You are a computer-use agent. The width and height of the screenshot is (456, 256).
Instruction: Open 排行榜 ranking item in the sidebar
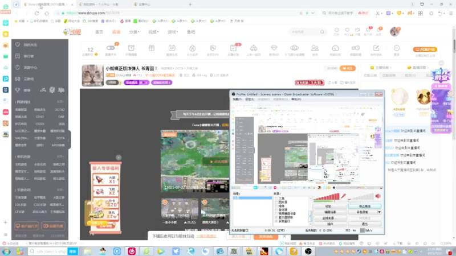click(25, 56)
